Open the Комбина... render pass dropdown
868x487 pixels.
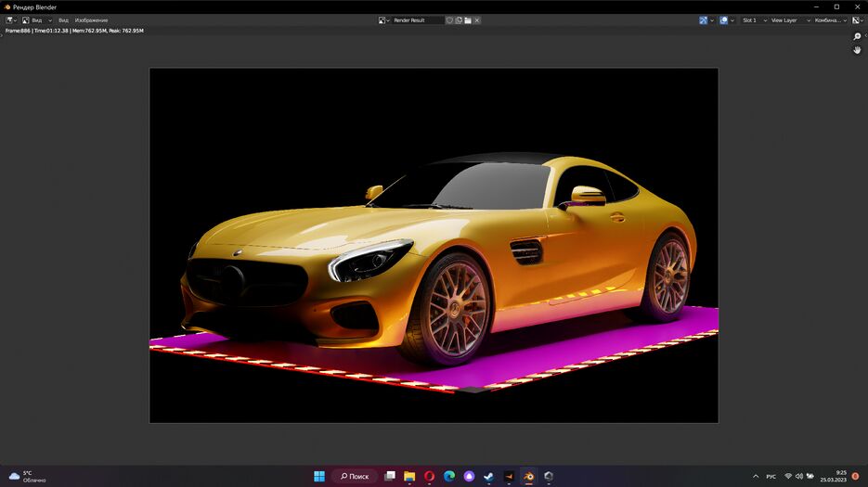(x=830, y=19)
